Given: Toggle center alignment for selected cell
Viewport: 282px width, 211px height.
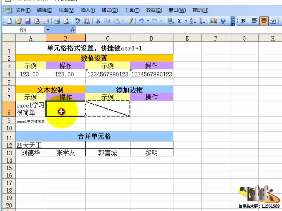Looking at the screenshot, I should click(264, 21).
